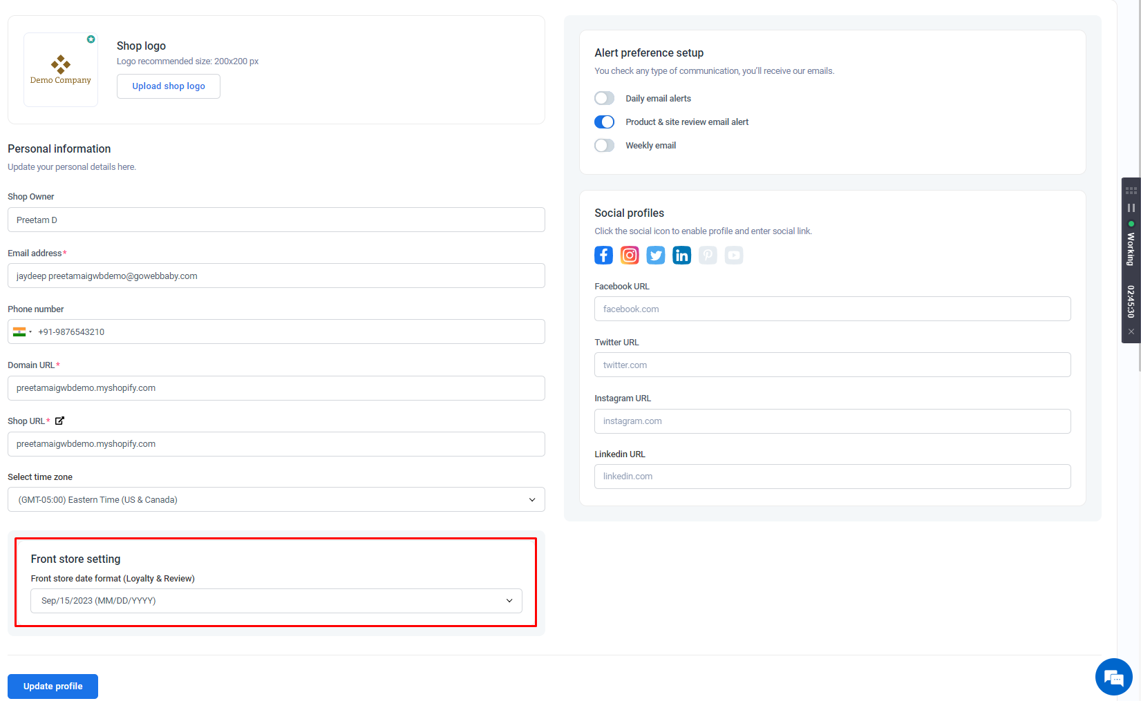Image resolution: width=1141 pixels, height=701 pixels.
Task: Click into the Email address field
Action: (276, 276)
